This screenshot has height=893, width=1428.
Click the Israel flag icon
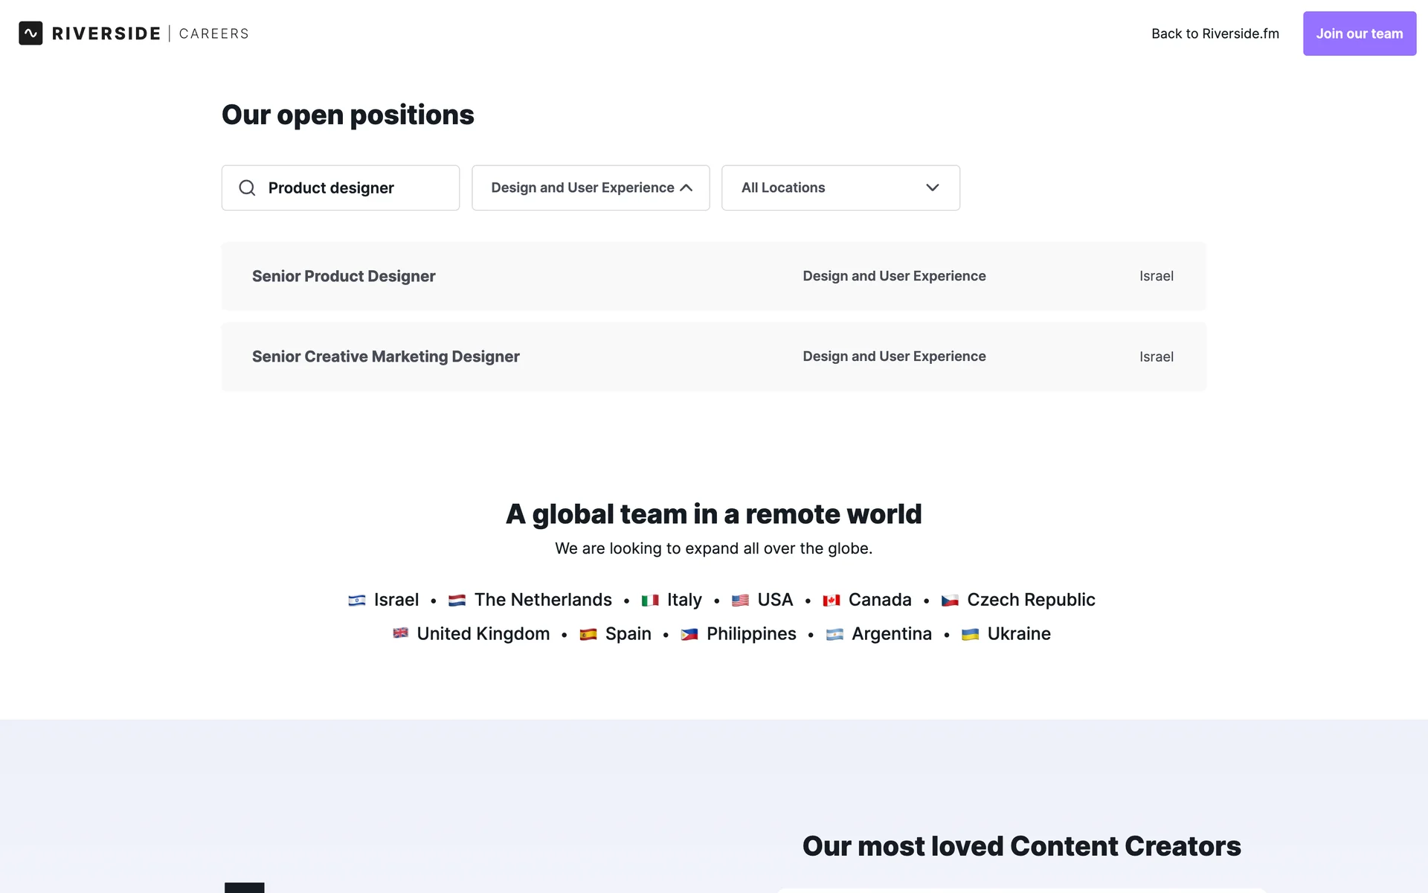tap(357, 601)
